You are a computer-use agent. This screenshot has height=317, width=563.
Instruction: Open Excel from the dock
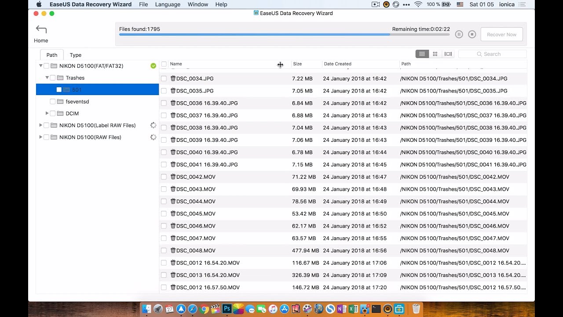click(353, 309)
